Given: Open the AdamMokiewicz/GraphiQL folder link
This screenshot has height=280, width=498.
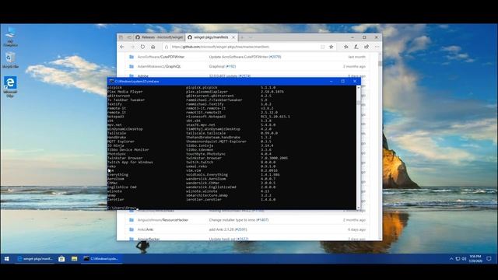Looking at the screenshot, I should click(159, 66).
